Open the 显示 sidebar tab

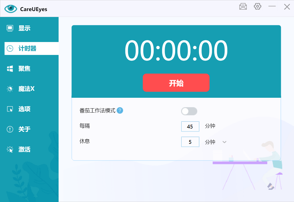coord(29,28)
